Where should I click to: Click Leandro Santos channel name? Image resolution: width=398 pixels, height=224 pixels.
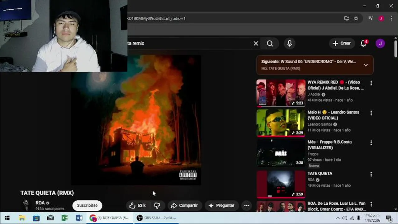pos(320,124)
